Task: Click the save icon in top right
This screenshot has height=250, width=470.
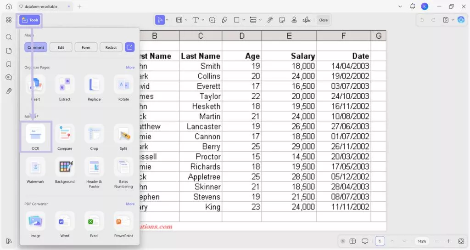Action: [446, 20]
